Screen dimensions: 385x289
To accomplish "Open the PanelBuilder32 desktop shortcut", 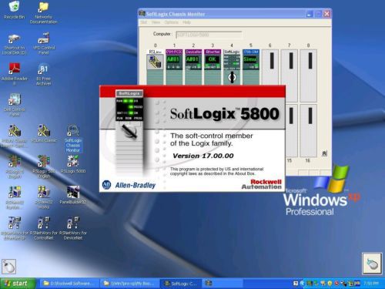I will click(x=73, y=195).
